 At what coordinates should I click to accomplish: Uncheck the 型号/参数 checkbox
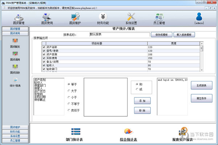pos(44,51)
